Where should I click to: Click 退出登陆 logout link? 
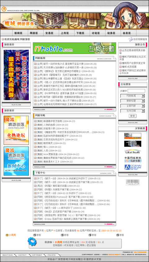pyautogui.click(x=91, y=245)
